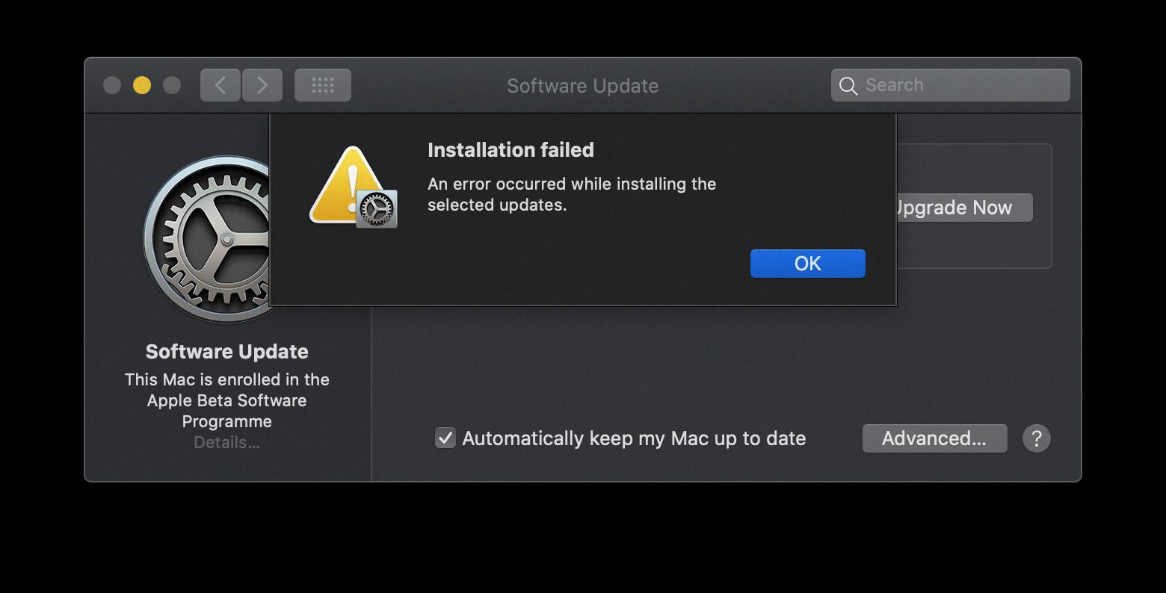
Task: Click the Show All grid icon in toolbar
Action: click(322, 84)
